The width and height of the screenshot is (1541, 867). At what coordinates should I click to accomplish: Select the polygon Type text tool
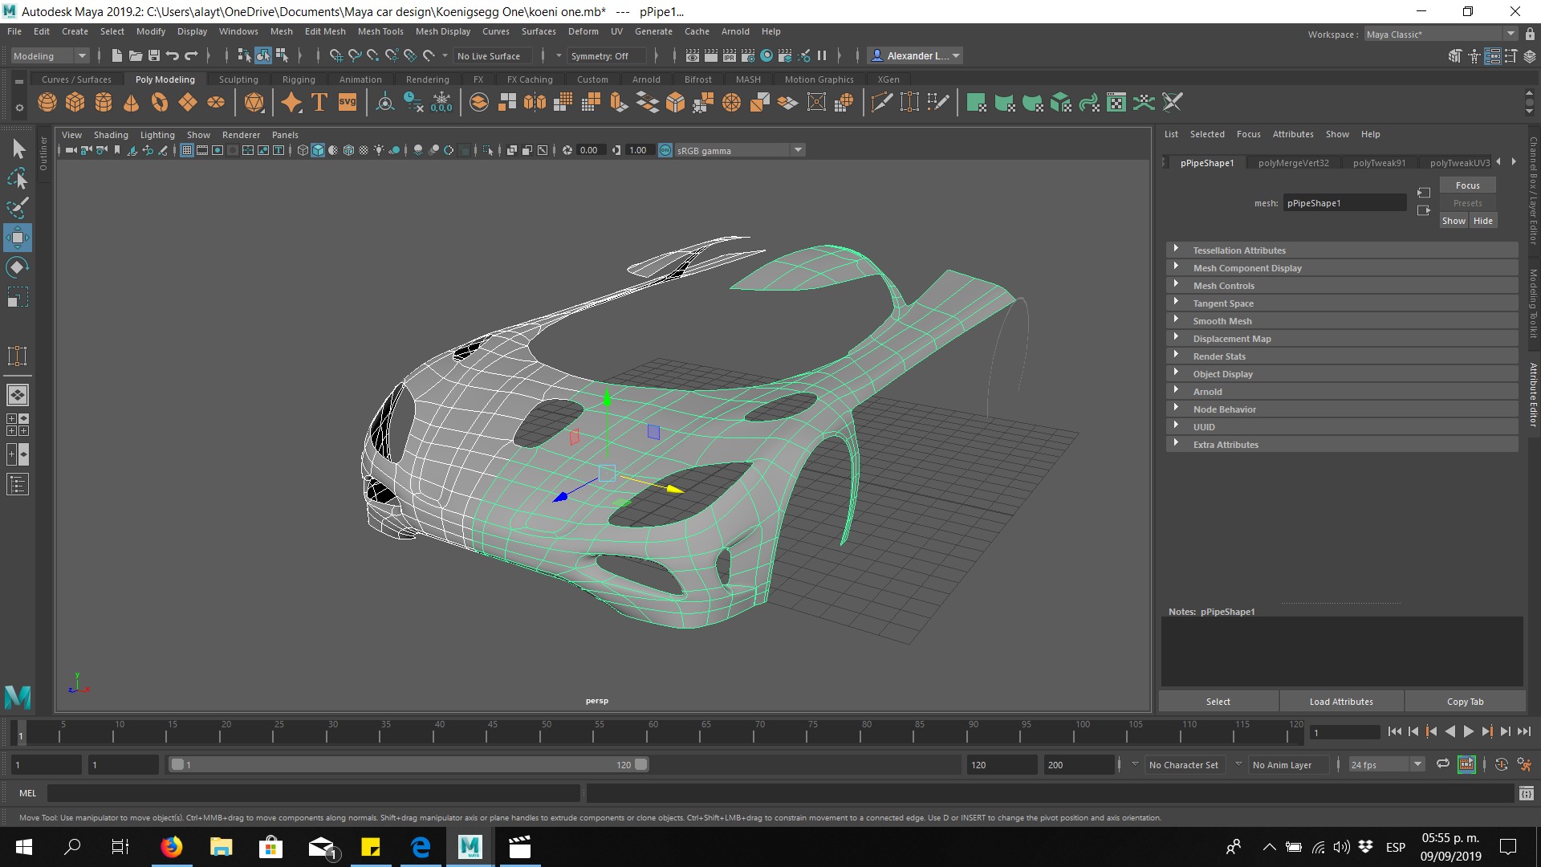(x=319, y=103)
